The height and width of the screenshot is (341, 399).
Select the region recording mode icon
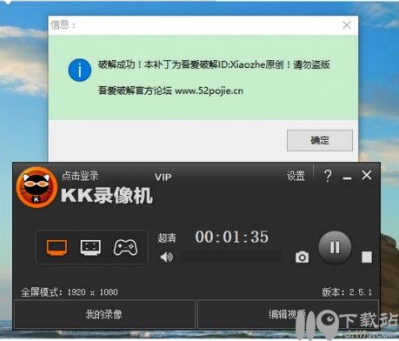point(90,247)
